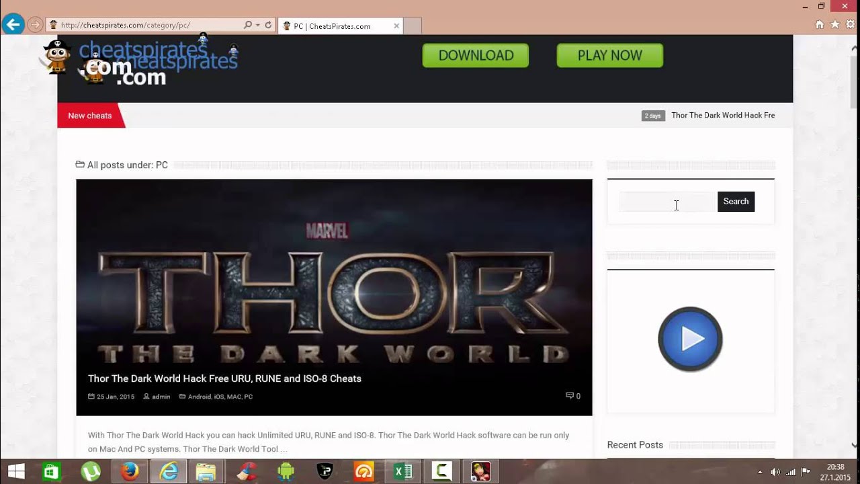
Task: Click the green DOWNLOAD button
Action: pyautogui.click(x=476, y=56)
